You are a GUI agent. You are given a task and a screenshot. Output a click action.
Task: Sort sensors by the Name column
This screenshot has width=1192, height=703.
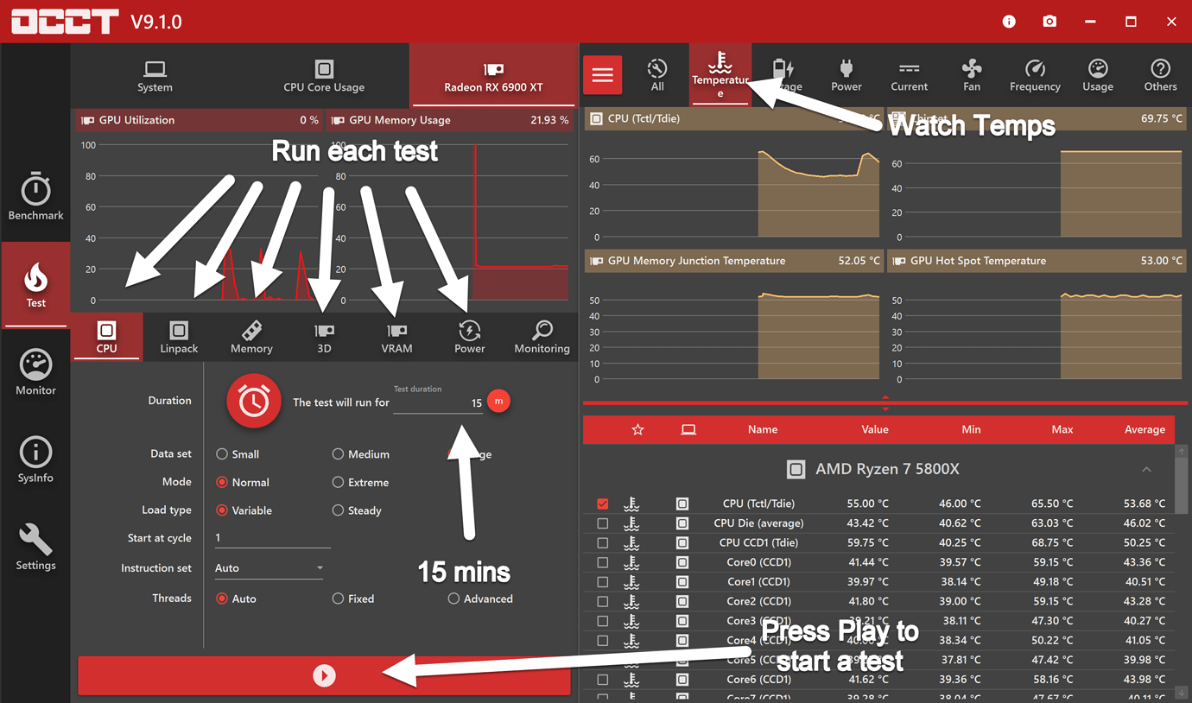[763, 429]
